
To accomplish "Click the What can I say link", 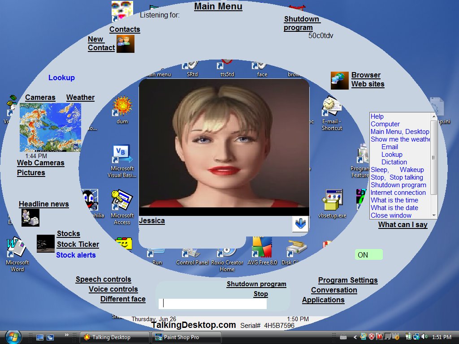I will [403, 225].
